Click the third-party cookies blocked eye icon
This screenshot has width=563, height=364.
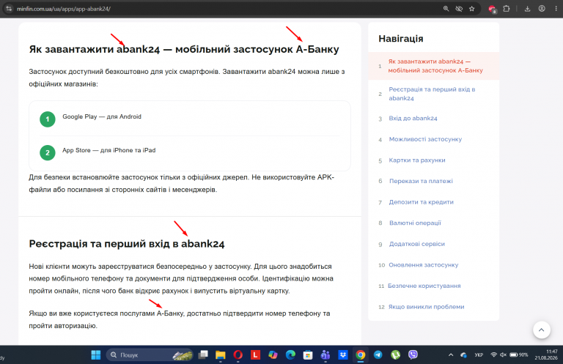pos(459,9)
